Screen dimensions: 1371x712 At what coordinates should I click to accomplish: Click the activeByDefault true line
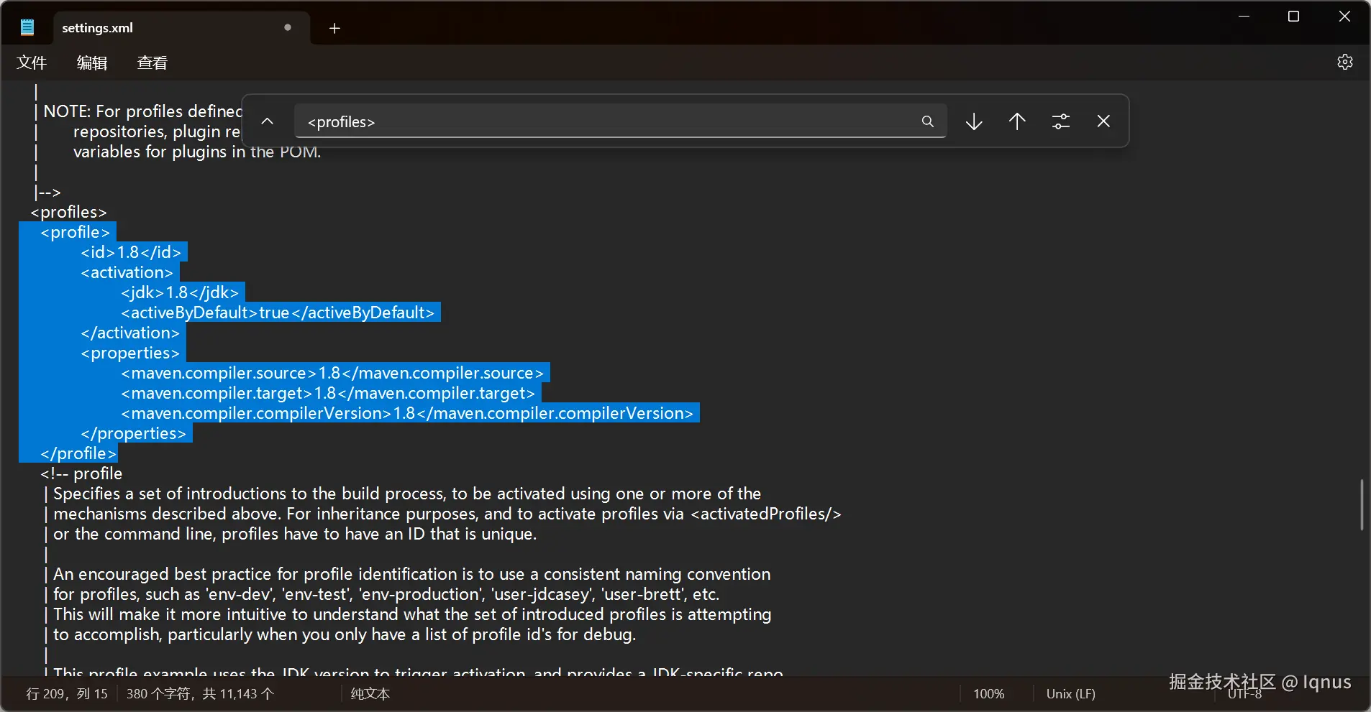coord(278,313)
